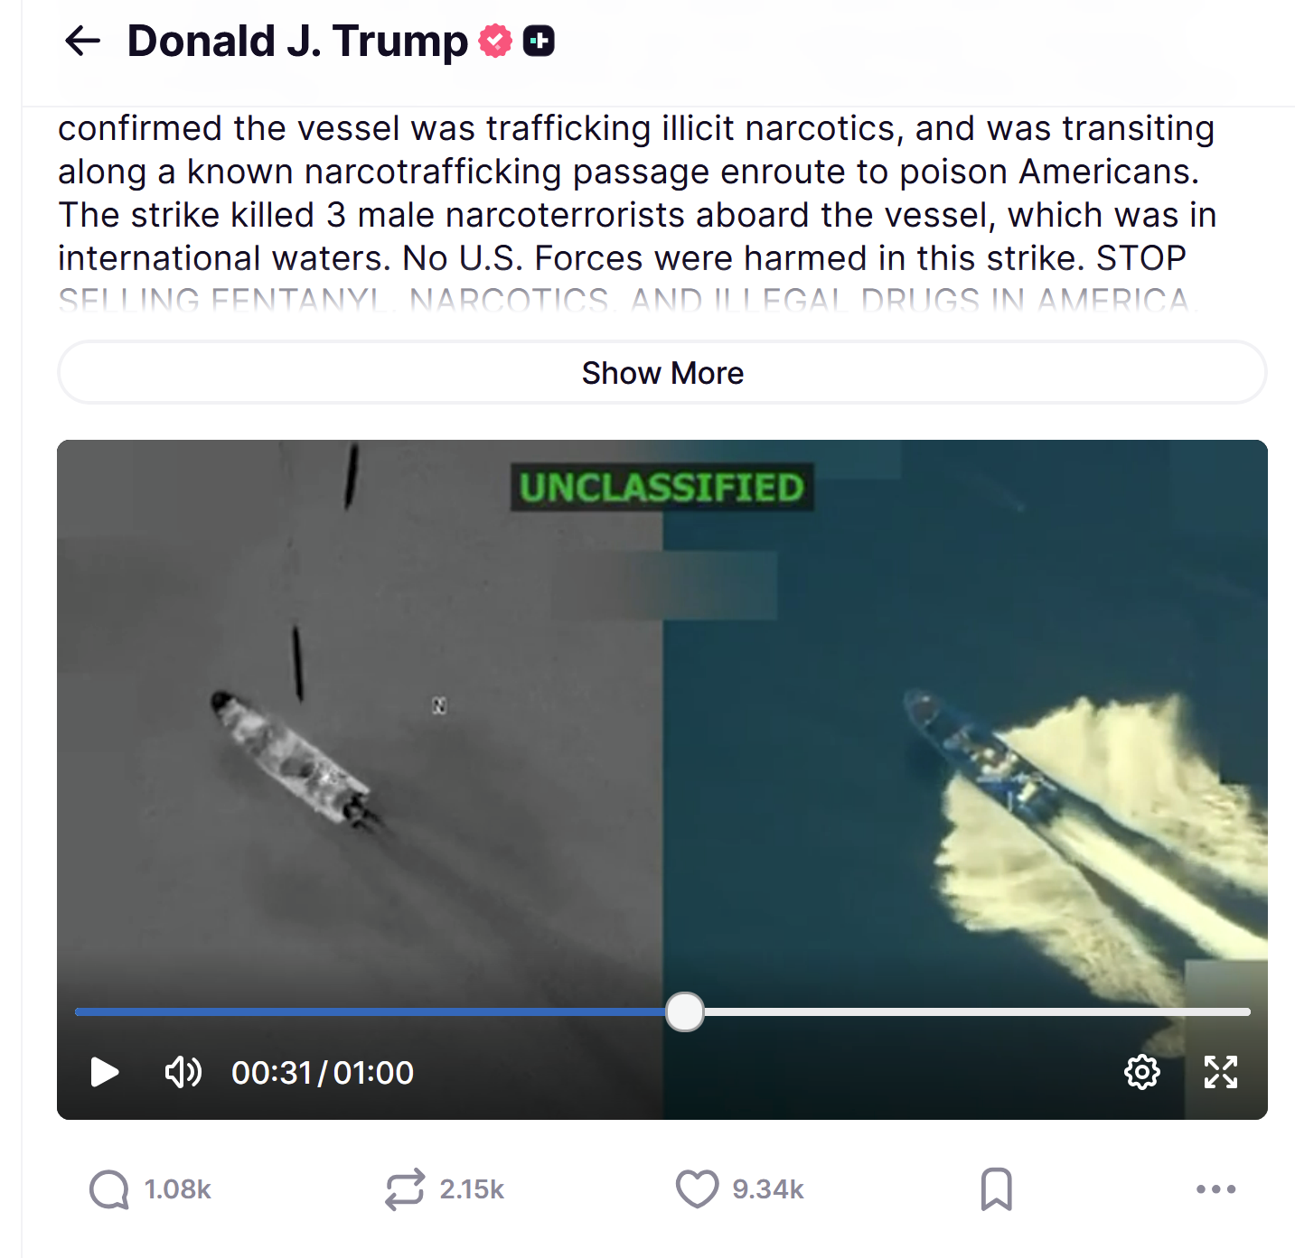Open the Donald J. Trump profile name
This screenshot has width=1295, height=1258.
[x=297, y=41]
